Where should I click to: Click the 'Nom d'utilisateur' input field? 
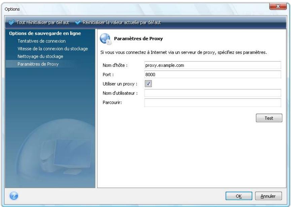[213, 93]
